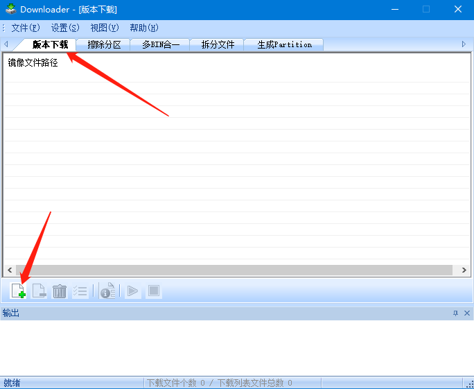
Task: Switch to the 多BIN合一 tab
Action: click(x=161, y=44)
